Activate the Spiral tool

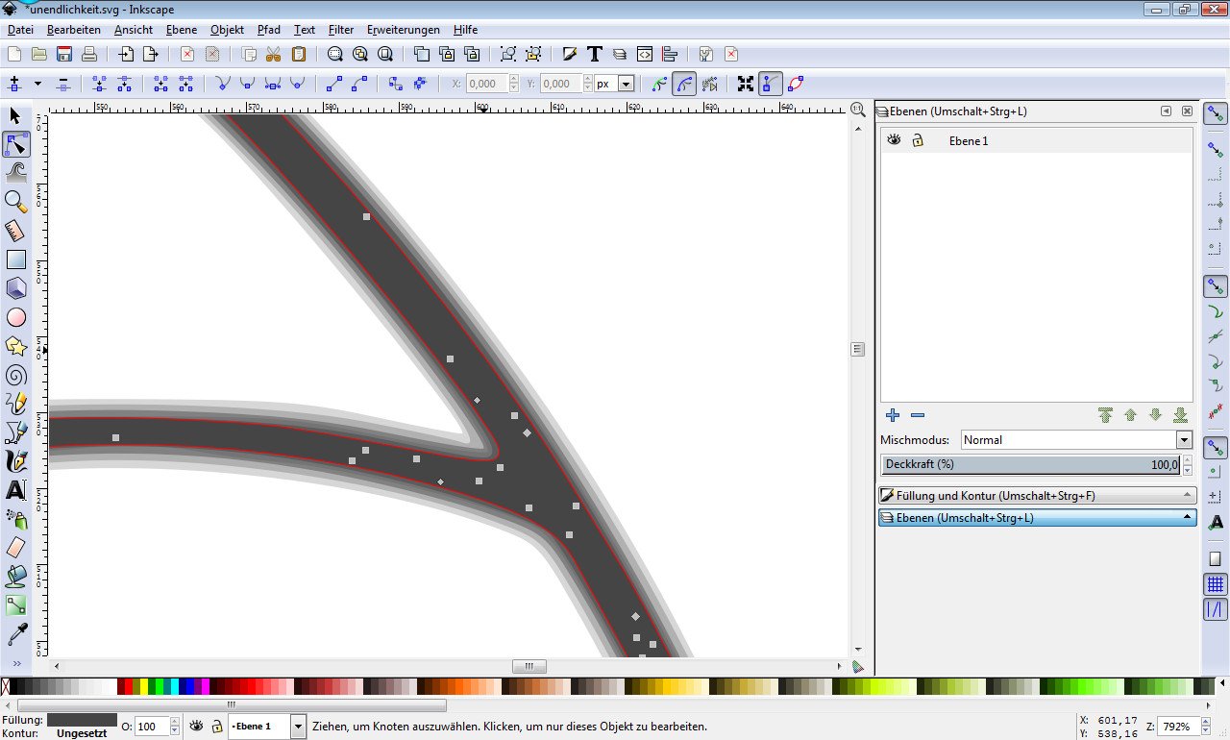16,375
